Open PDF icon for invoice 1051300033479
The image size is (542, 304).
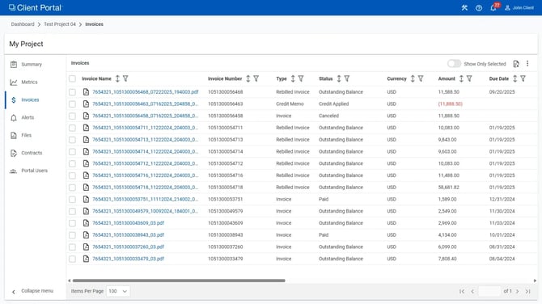point(86,259)
